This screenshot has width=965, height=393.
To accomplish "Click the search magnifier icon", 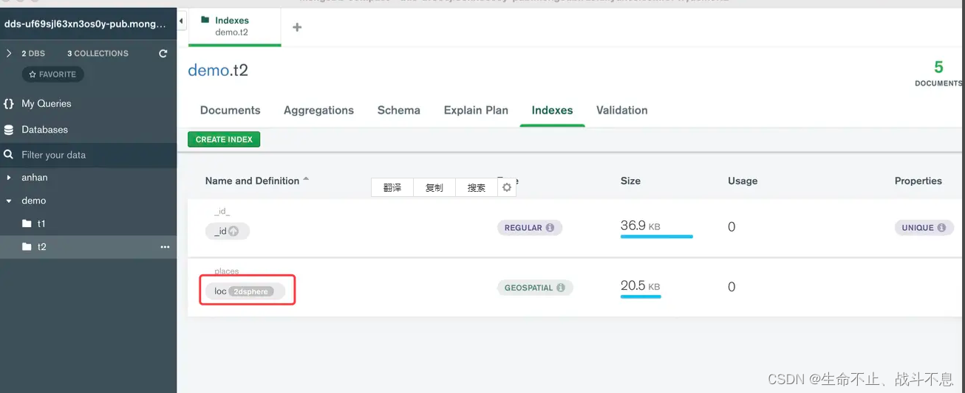I will (9, 155).
